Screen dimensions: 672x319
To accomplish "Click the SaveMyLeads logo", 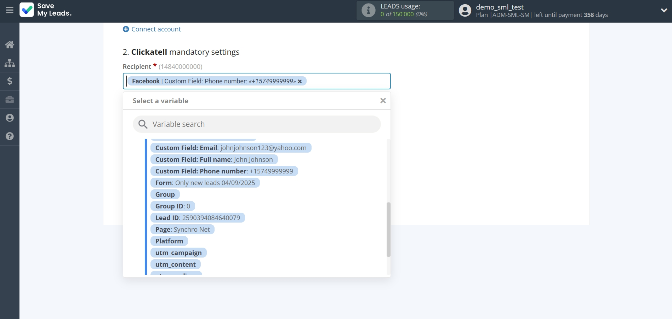I will click(x=46, y=10).
